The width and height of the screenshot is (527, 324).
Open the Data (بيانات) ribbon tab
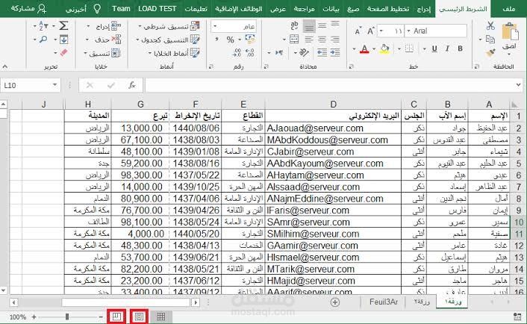tap(331, 9)
